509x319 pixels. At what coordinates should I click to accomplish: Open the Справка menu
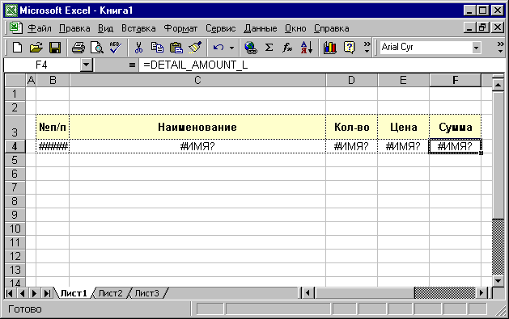pos(332,28)
